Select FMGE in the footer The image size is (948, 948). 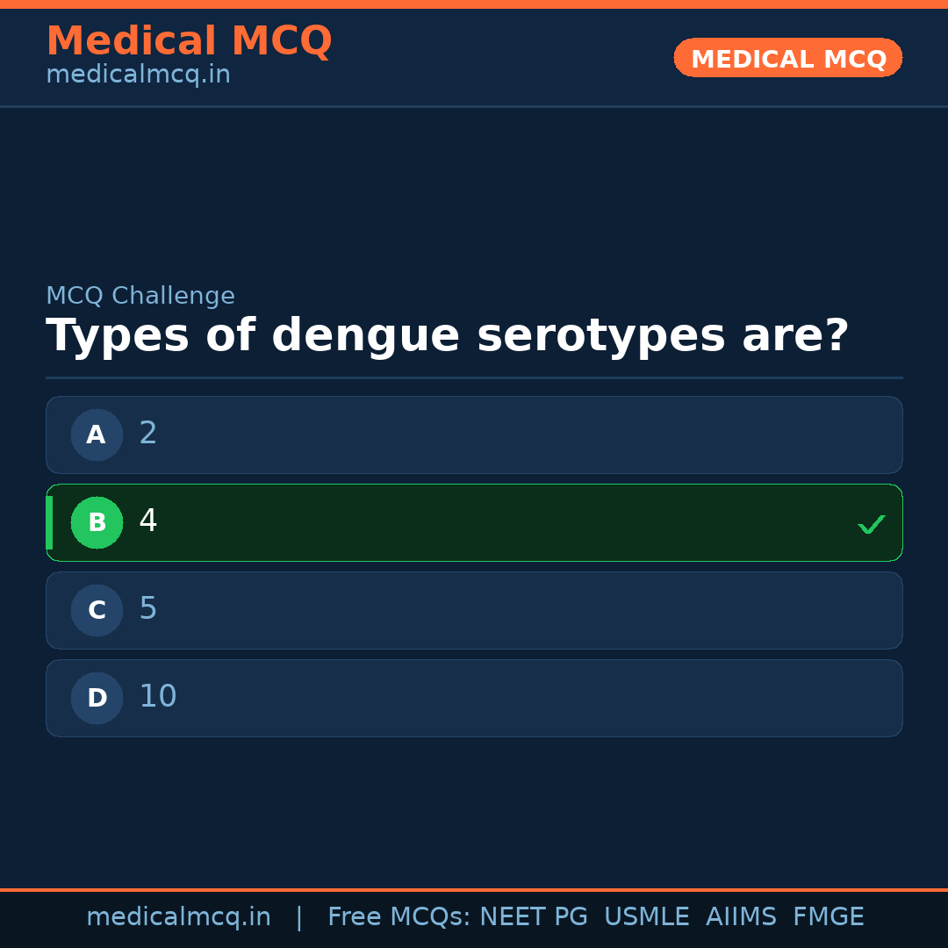[x=828, y=917]
